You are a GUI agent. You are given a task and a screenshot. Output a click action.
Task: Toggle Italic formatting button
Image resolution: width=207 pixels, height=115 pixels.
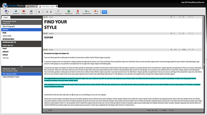43,12
